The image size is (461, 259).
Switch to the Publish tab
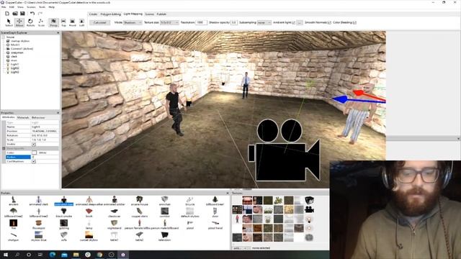(x=161, y=14)
